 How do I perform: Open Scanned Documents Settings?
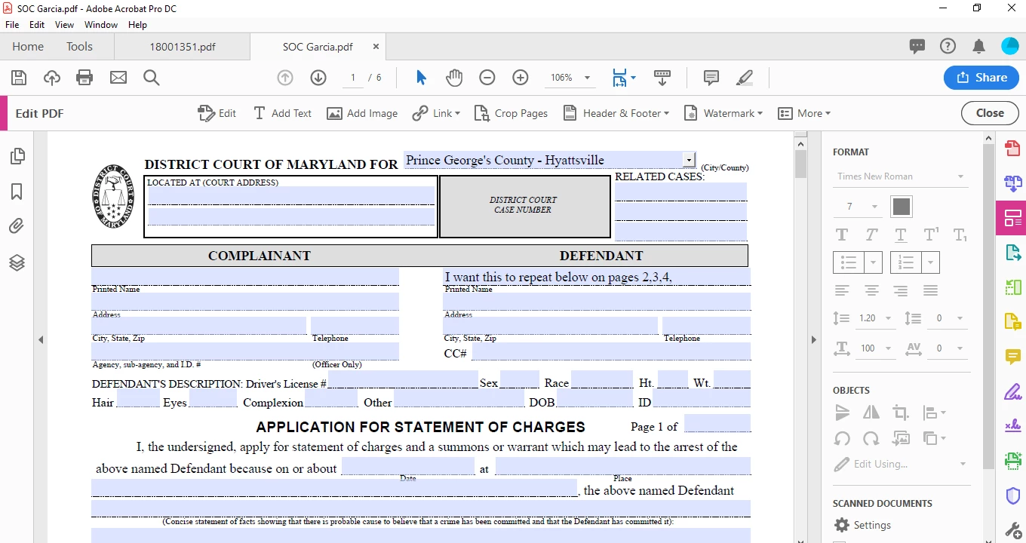(862, 525)
